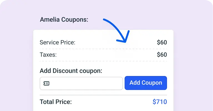
Task: Click the $60 Taxes amount
Action: (x=162, y=55)
